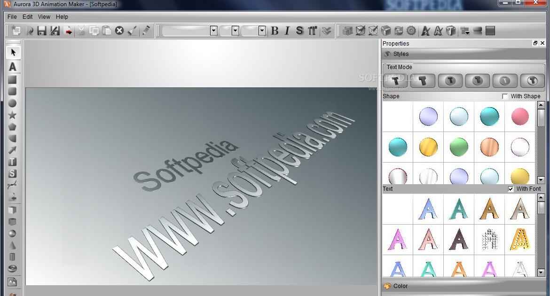This screenshot has height=296, width=550.
Task: Select the square shape tool
Action: tap(12, 80)
